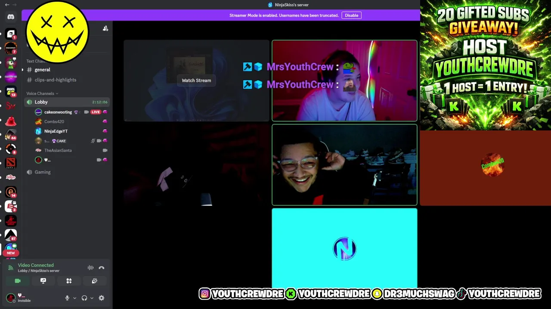Viewport: 551px width, 309px height.
Task: Go back with the arrow at top left
Action: (7, 5)
